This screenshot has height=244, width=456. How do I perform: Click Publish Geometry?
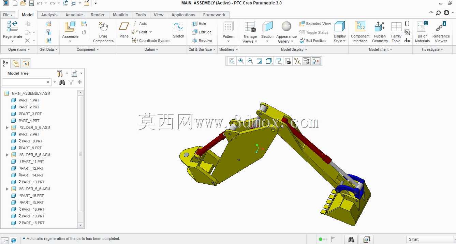point(380,32)
